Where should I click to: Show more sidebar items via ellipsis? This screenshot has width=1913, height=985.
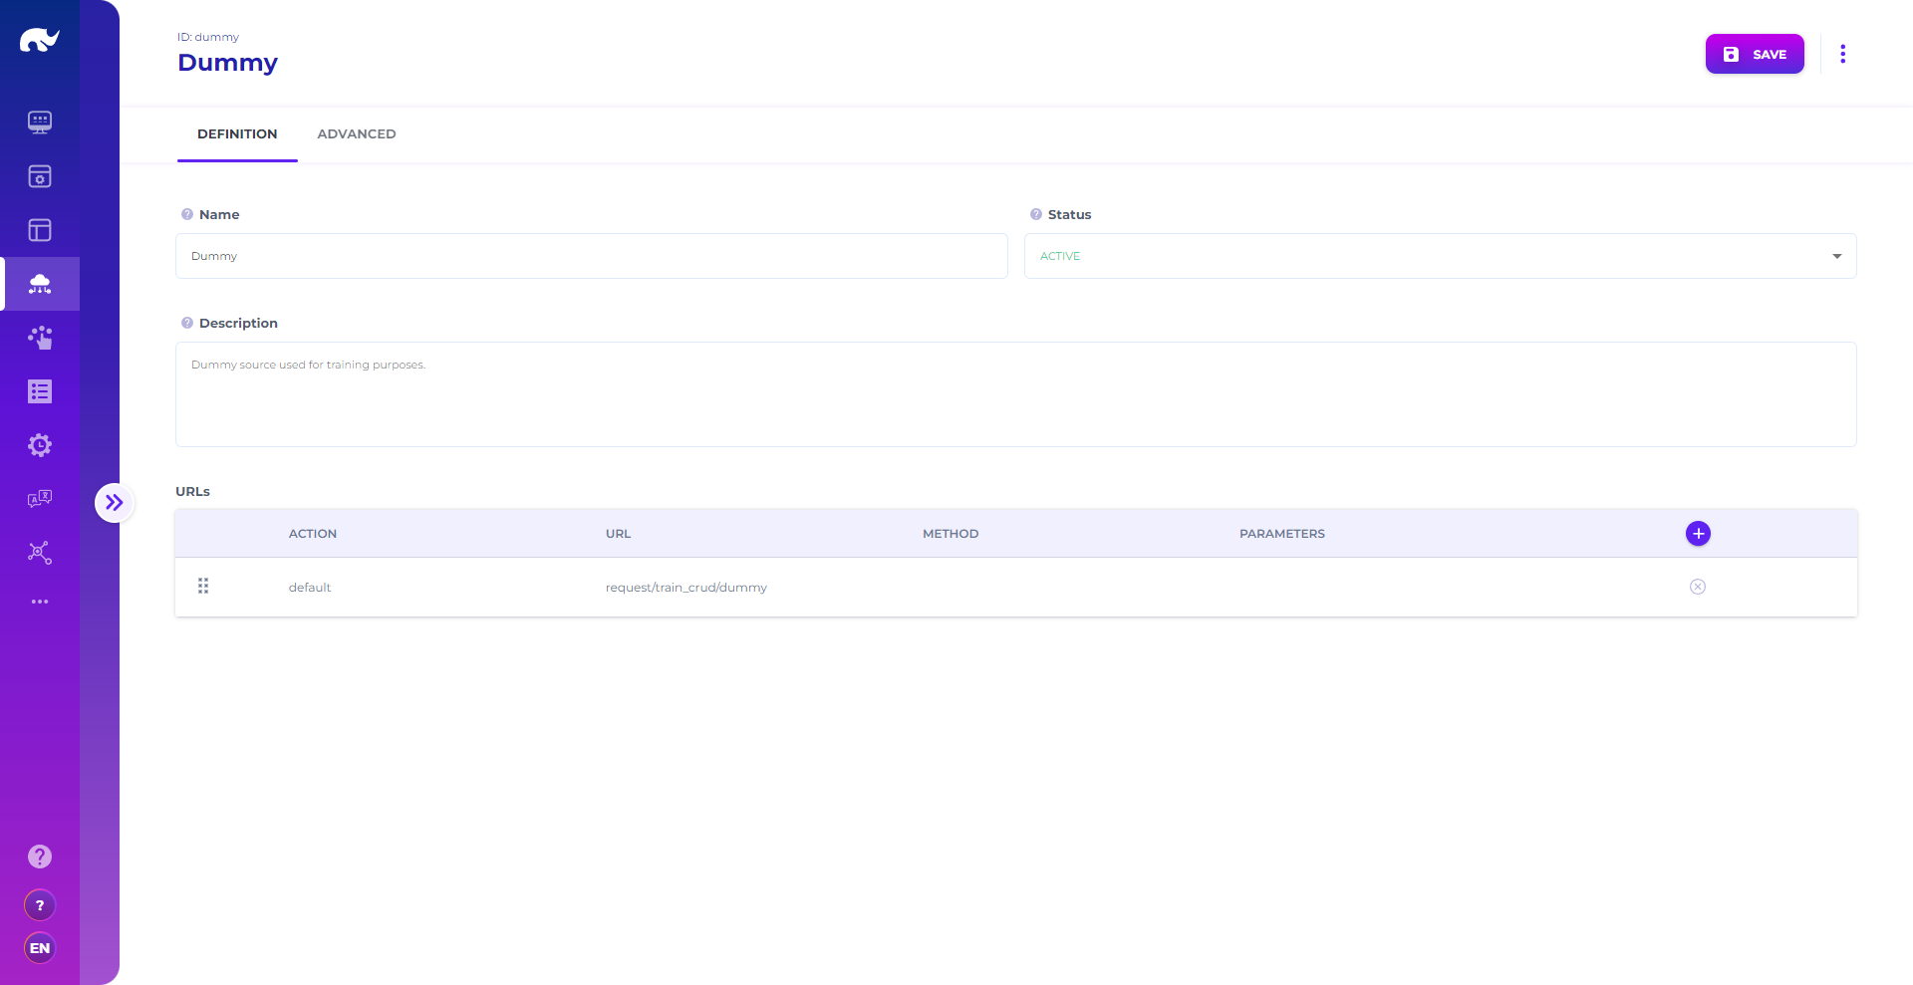(x=40, y=602)
